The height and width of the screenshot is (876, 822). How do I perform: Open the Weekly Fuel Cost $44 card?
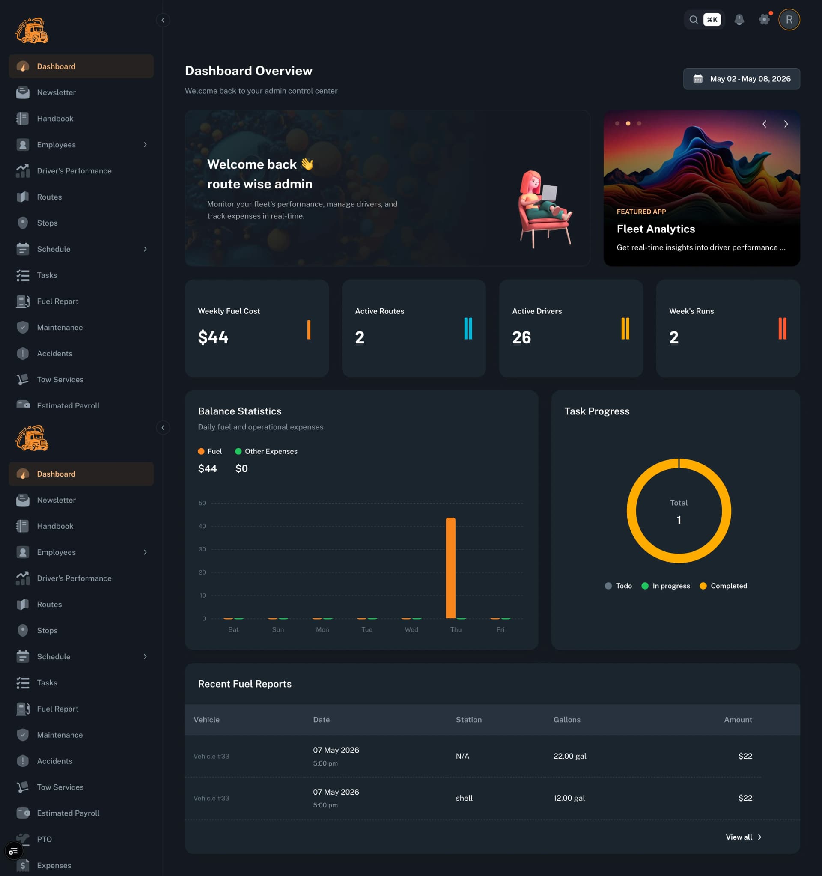[257, 328]
